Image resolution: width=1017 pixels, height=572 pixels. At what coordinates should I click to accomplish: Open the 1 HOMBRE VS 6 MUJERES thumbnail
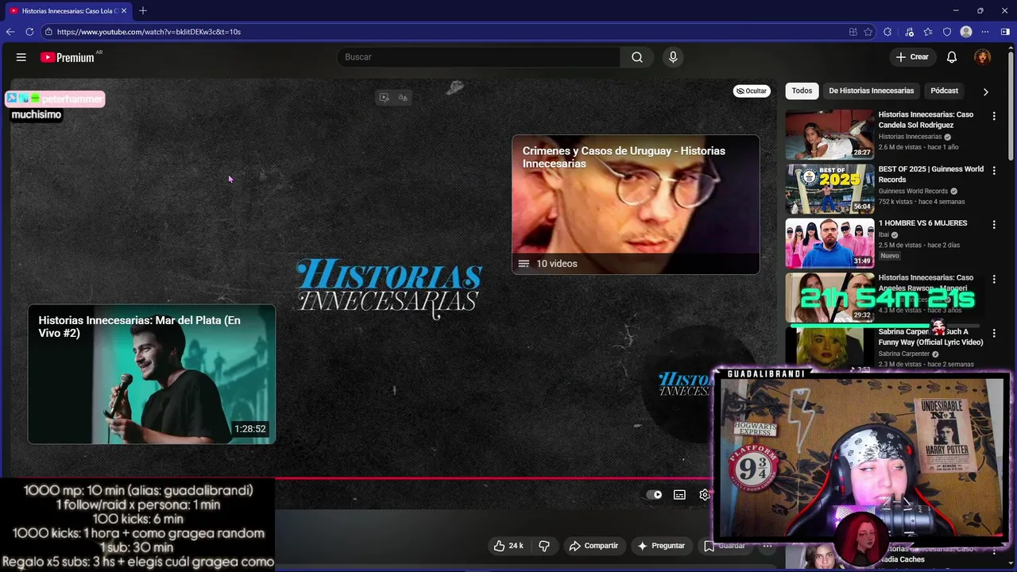(829, 243)
